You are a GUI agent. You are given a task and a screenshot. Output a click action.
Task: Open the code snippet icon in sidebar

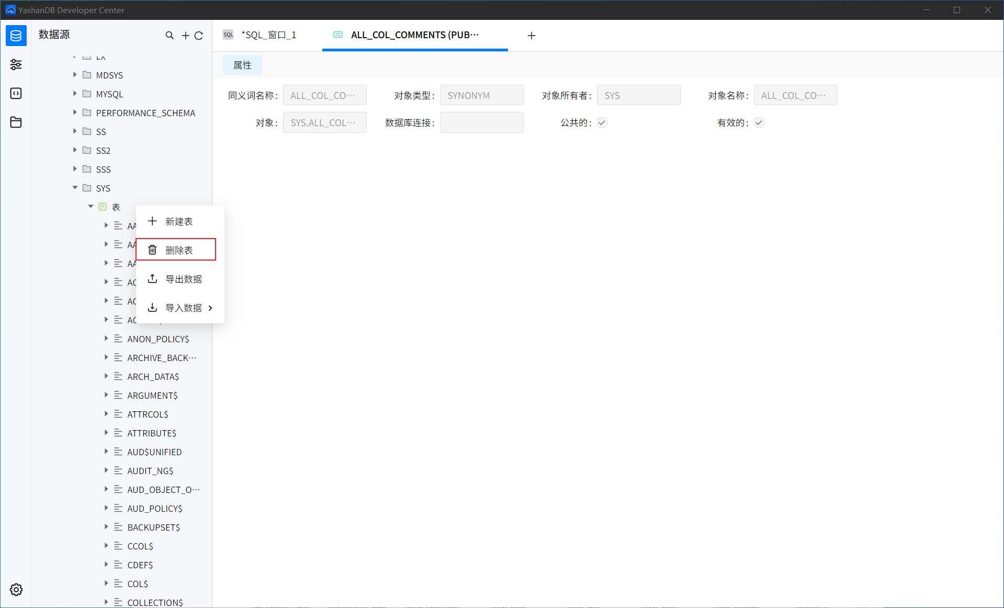[16, 93]
